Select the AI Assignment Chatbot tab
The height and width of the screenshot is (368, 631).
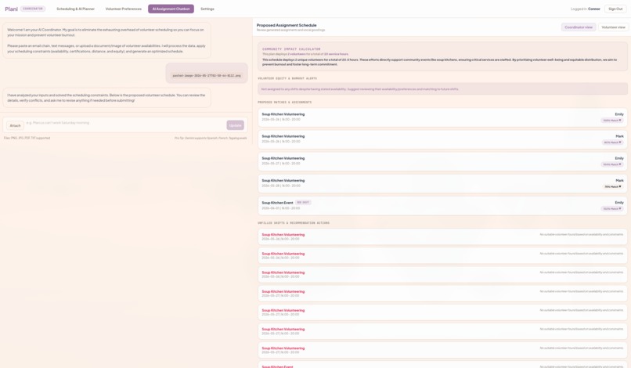171,9
